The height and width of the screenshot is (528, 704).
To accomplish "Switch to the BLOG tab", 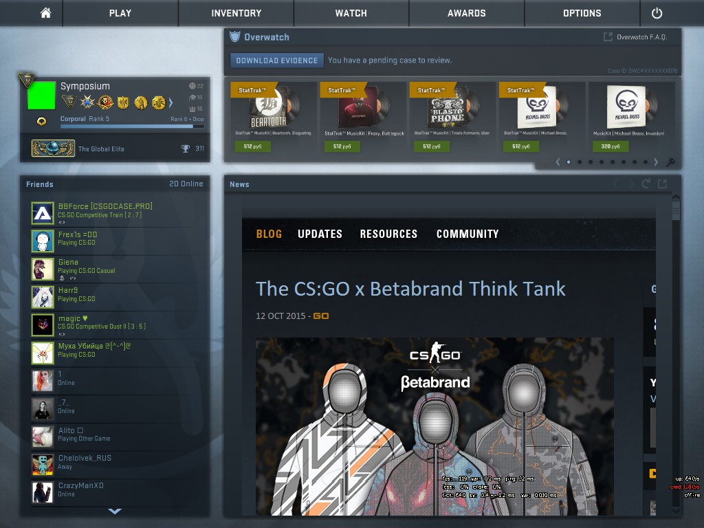I will pos(269,234).
